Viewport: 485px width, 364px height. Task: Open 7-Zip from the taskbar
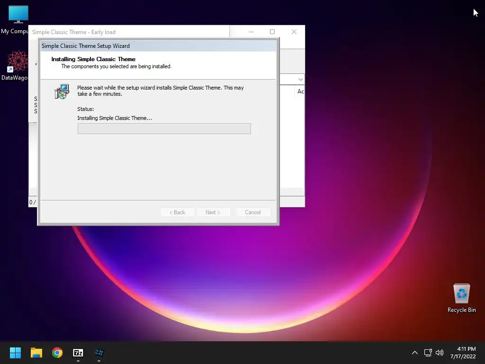pyautogui.click(x=78, y=353)
